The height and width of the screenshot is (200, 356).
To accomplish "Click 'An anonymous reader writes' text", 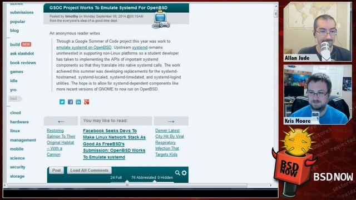I will [75, 33].
